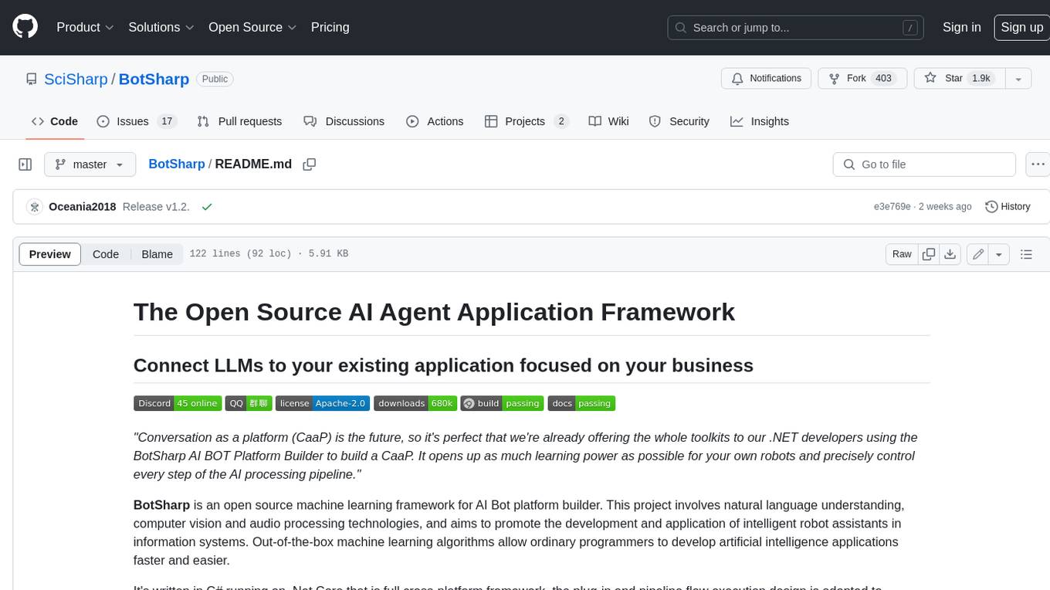Open the Wiki tab
1050x590 pixels.
[x=608, y=121]
